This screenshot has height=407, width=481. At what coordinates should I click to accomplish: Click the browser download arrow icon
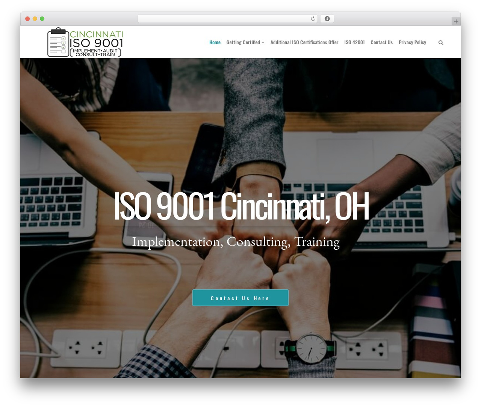click(327, 19)
